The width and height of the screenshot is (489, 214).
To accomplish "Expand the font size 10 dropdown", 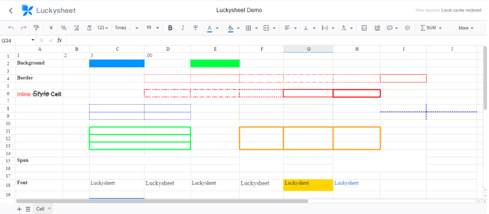I will click(152, 28).
